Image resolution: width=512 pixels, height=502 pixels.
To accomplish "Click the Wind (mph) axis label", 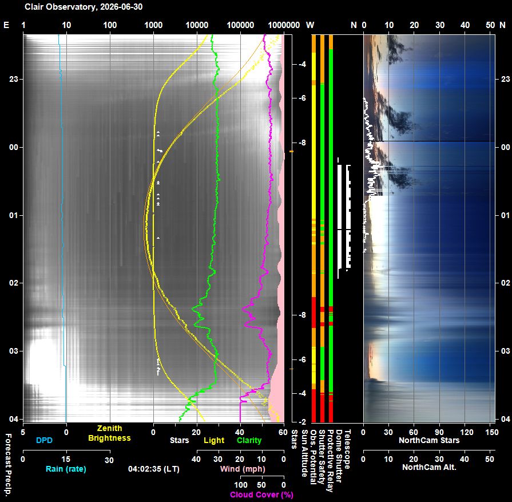I will (x=243, y=469).
